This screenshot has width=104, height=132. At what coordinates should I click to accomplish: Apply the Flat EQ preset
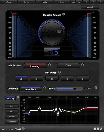click(12, 111)
